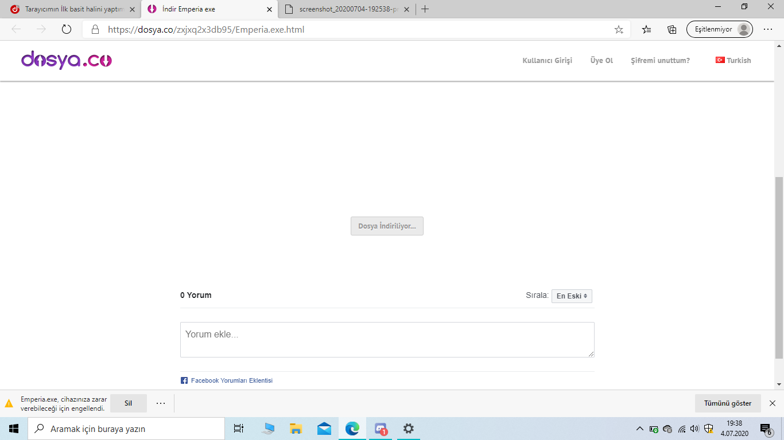Click the Facebook logo beside the comments plugin link
784x440 pixels.
(x=184, y=380)
